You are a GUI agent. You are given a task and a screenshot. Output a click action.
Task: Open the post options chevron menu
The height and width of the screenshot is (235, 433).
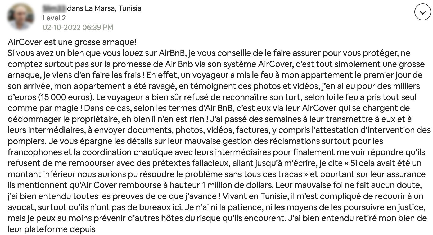click(423, 12)
